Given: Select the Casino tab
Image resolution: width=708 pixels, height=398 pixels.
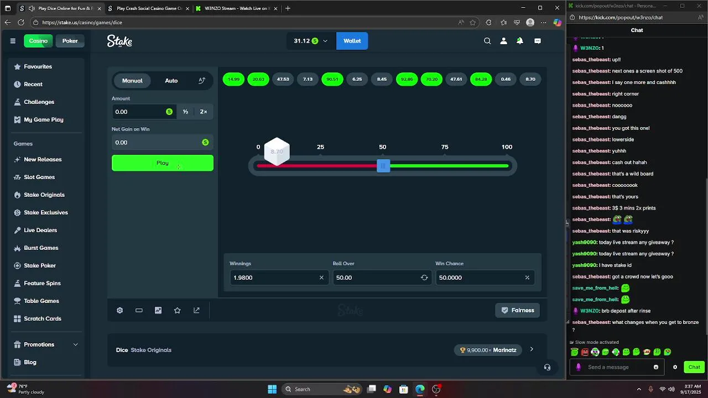Looking at the screenshot, I should [38, 41].
